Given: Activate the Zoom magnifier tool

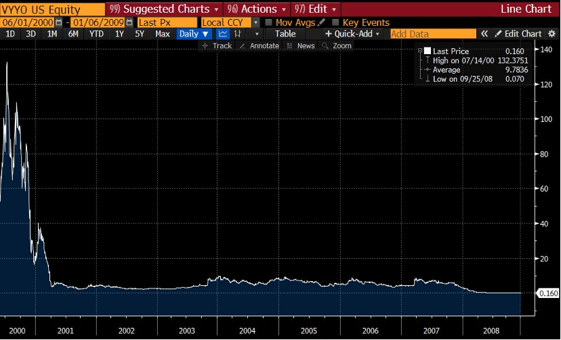Looking at the screenshot, I should [x=337, y=45].
